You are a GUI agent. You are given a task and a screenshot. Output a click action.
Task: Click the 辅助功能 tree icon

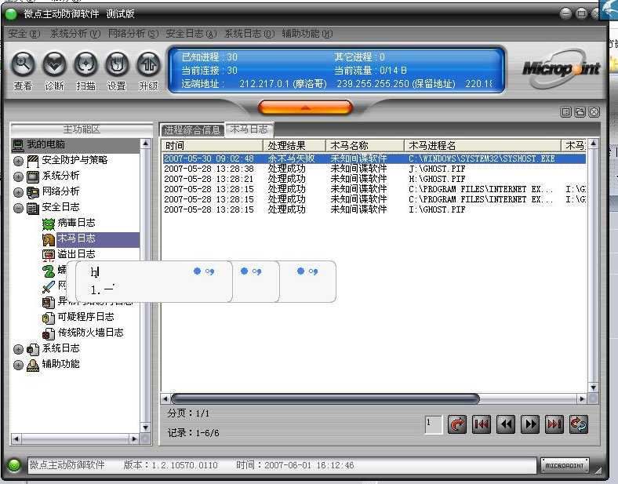tap(33, 365)
